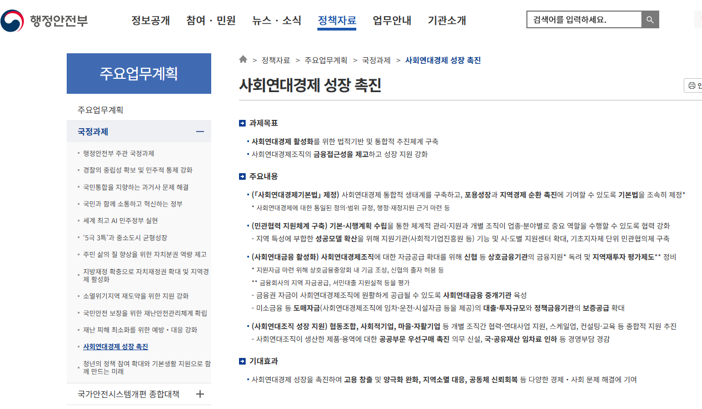Open the 업무안내 top menu

click(x=392, y=21)
